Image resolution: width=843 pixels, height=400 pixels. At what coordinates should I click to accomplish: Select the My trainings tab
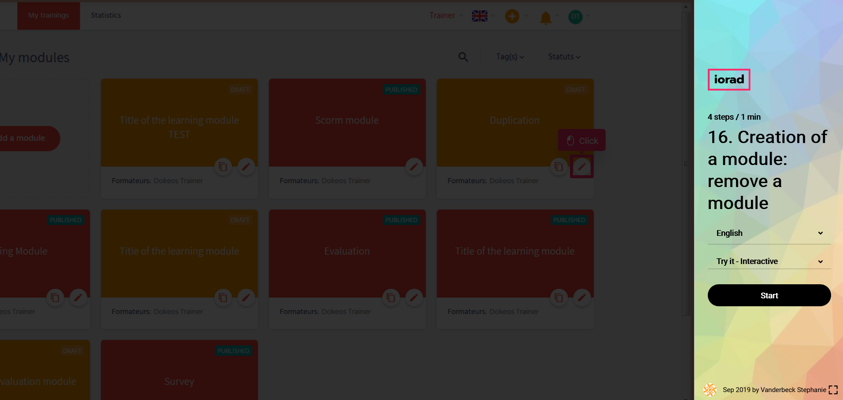point(48,15)
